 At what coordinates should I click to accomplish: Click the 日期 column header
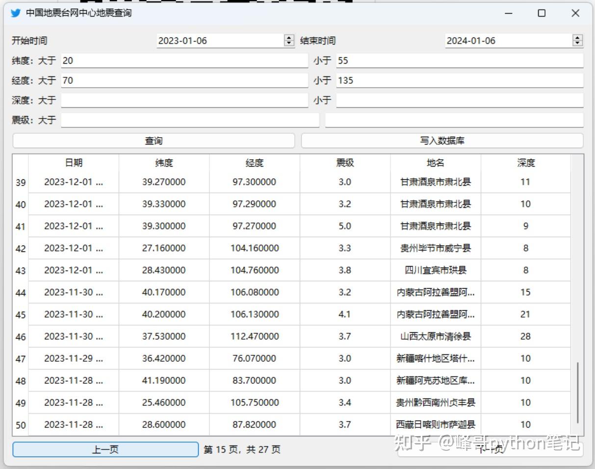(x=74, y=163)
